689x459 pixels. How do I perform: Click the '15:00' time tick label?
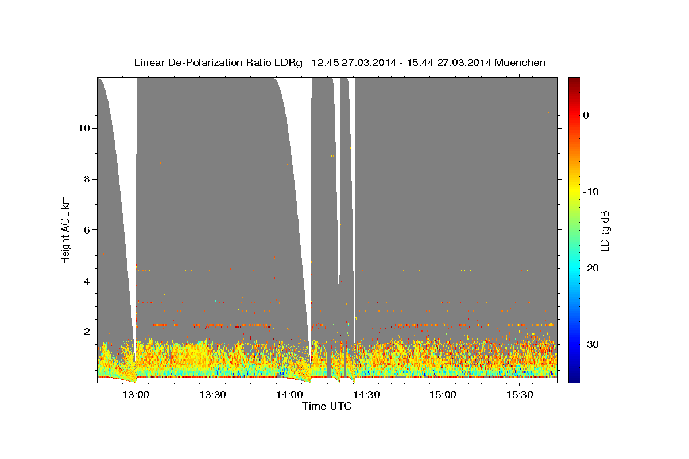click(443, 395)
